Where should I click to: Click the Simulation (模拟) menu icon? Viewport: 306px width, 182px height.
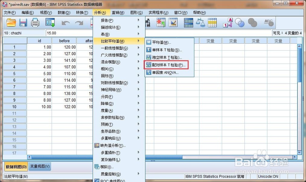(97, 167)
